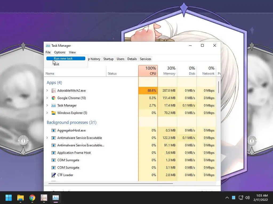The image size is (273, 204).
Task: Open the Options menu
Action: 60,52
